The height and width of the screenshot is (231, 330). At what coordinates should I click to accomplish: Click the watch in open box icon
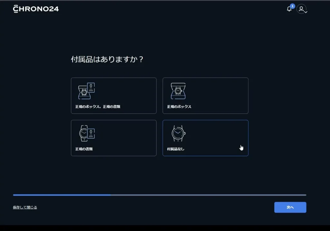(x=178, y=91)
